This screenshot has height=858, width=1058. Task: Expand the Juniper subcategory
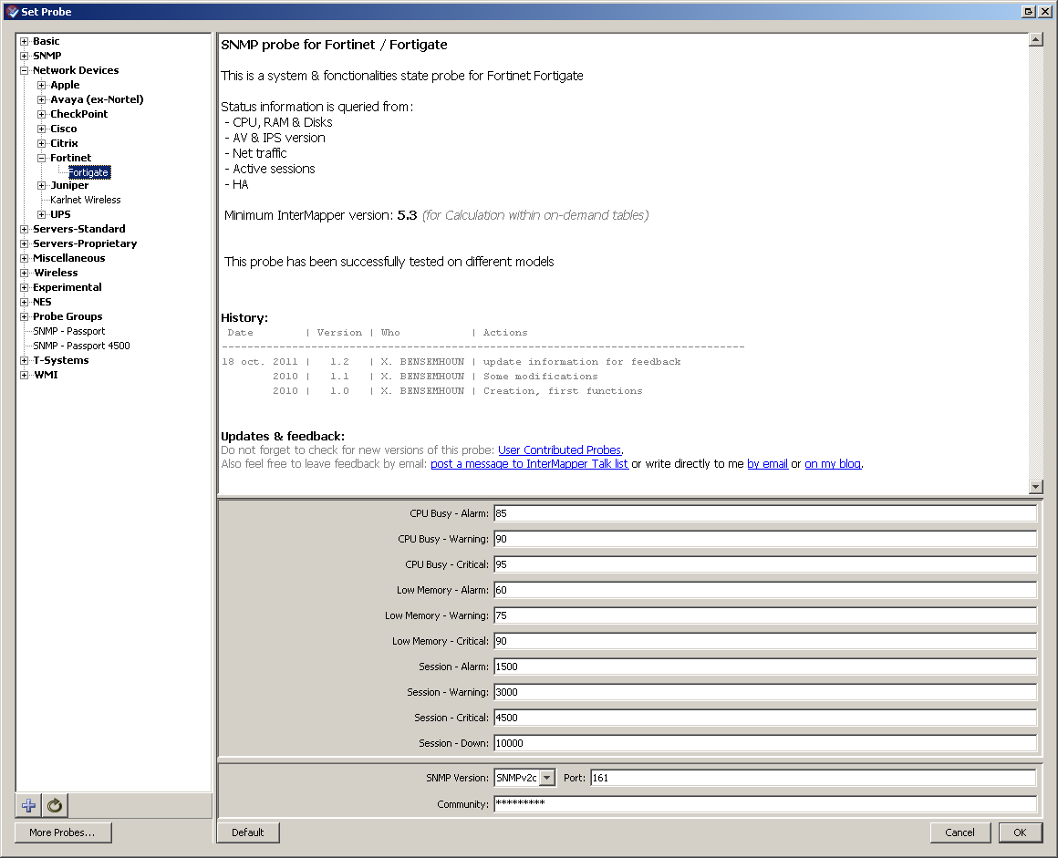click(x=42, y=185)
